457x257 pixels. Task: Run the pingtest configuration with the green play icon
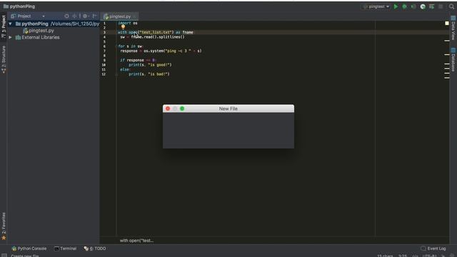click(396, 6)
